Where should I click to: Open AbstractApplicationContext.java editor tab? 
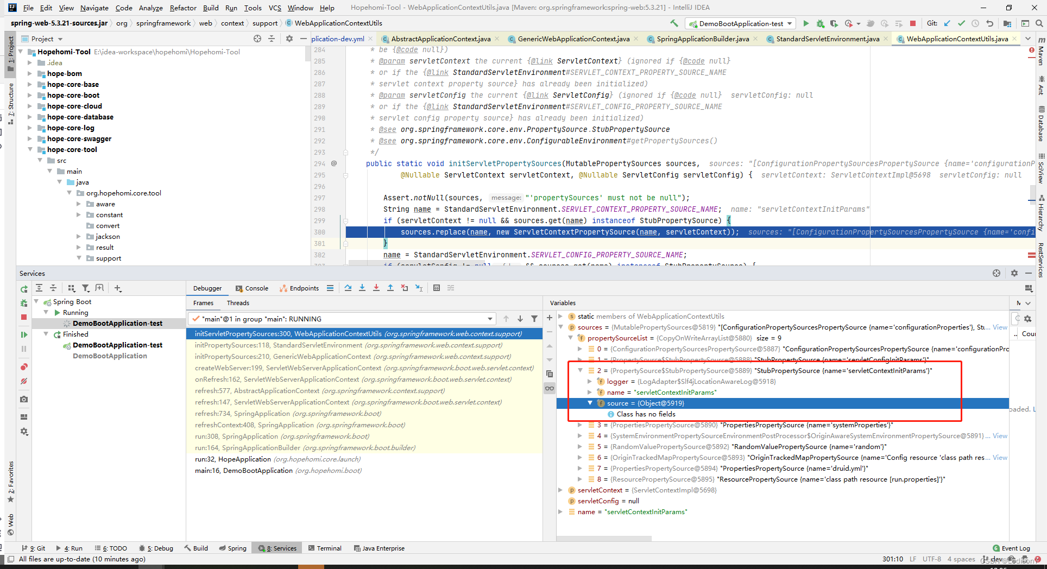441,39
